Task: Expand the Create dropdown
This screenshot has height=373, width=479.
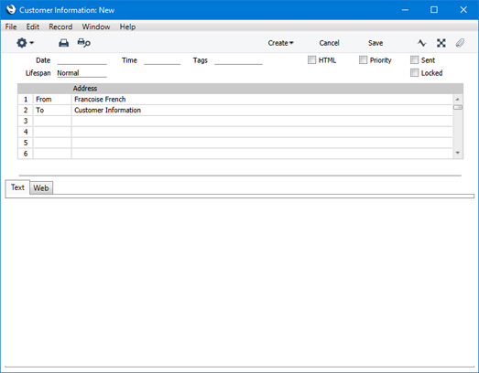Action: [x=280, y=43]
